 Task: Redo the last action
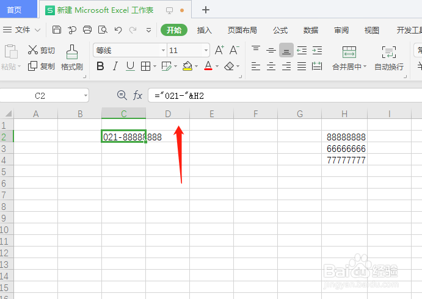coord(133,30)
